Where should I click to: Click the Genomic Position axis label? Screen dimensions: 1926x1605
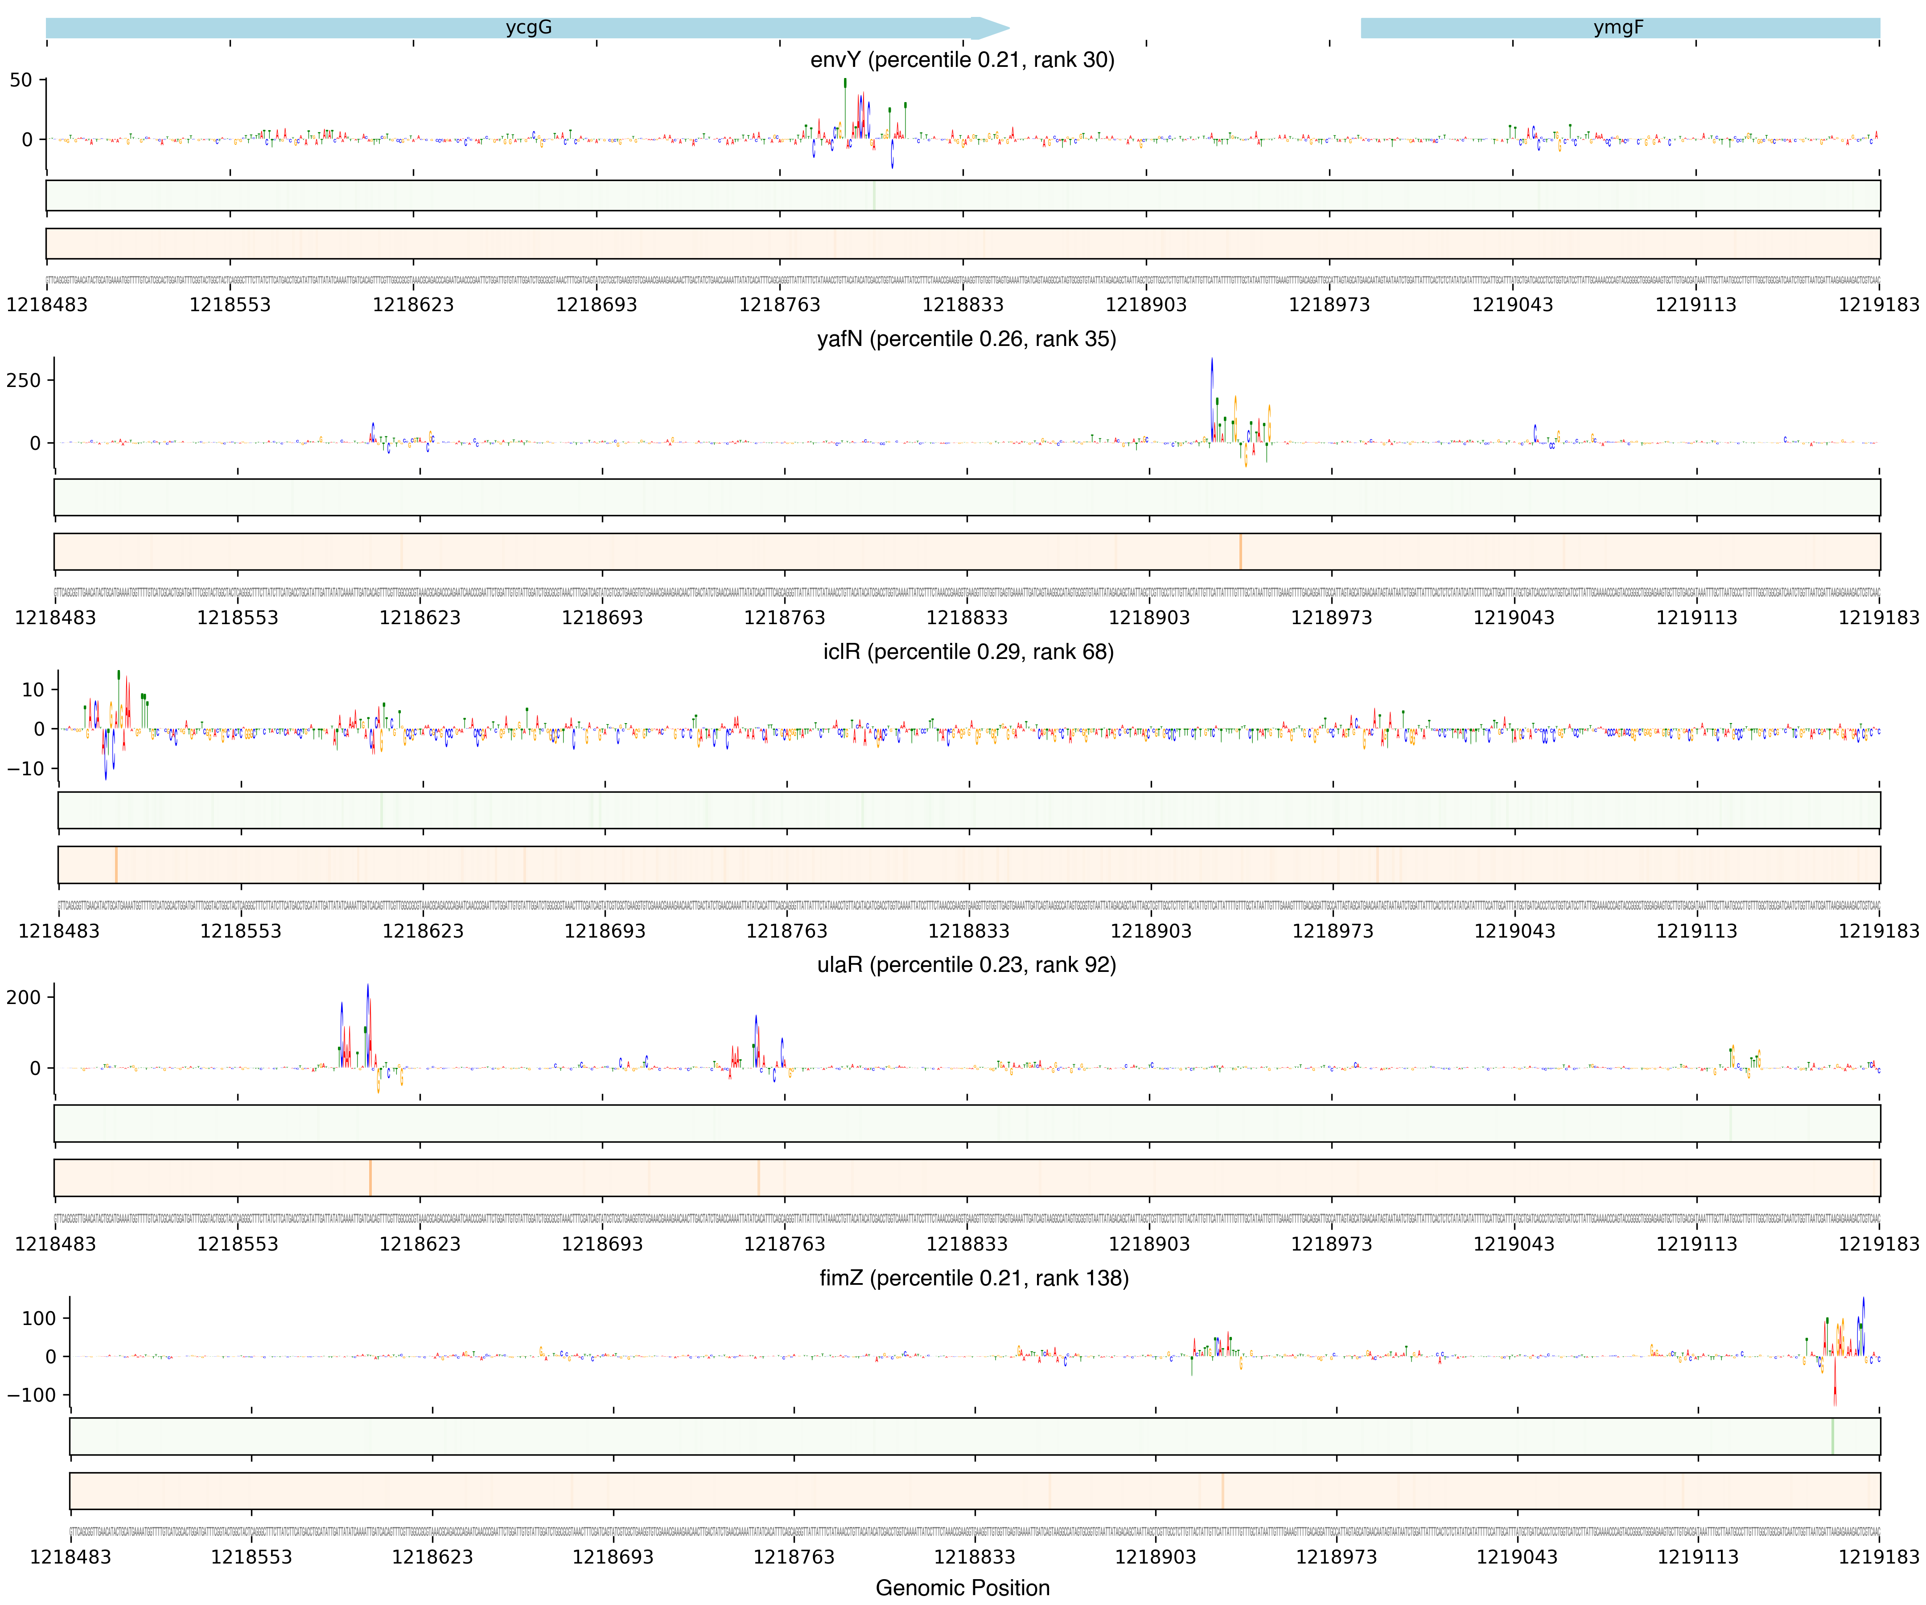click(962, 1588)
